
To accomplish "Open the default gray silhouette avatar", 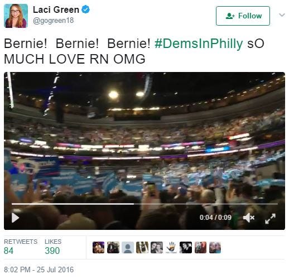I will coord(128,247).
